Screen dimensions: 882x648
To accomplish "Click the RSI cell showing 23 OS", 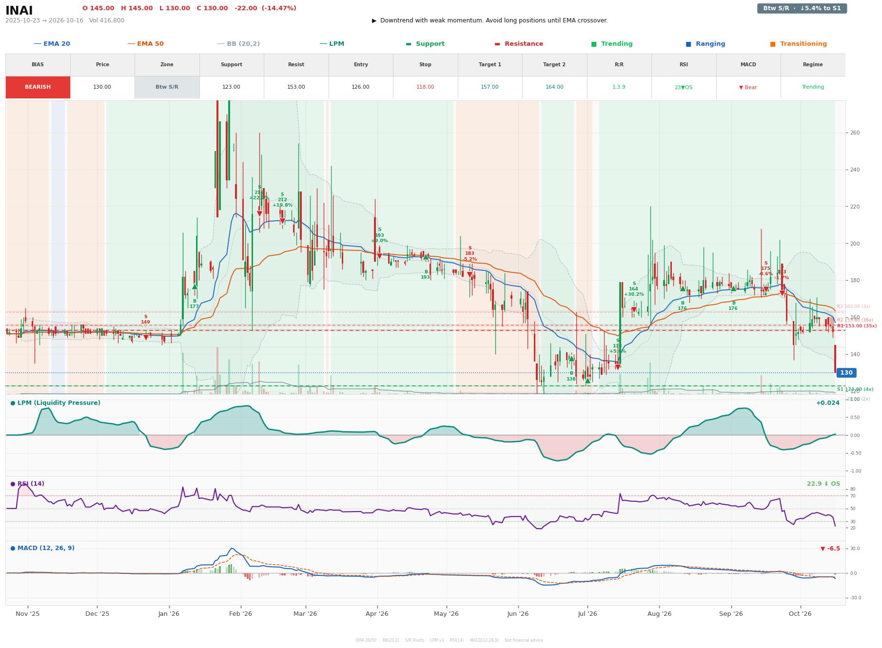I will [684, 87].
